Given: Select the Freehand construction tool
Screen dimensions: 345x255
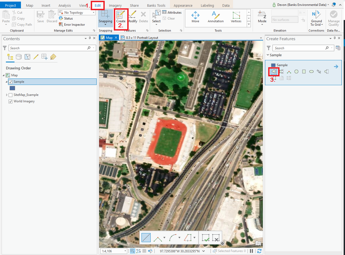Looking at the screenshot, I should point(319,72).
